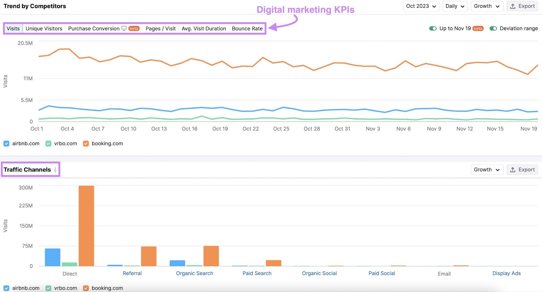Open the Growth dropdown in Trend by Competitors
This screenshot has width=542, height=292.
(x=487, y=6)
